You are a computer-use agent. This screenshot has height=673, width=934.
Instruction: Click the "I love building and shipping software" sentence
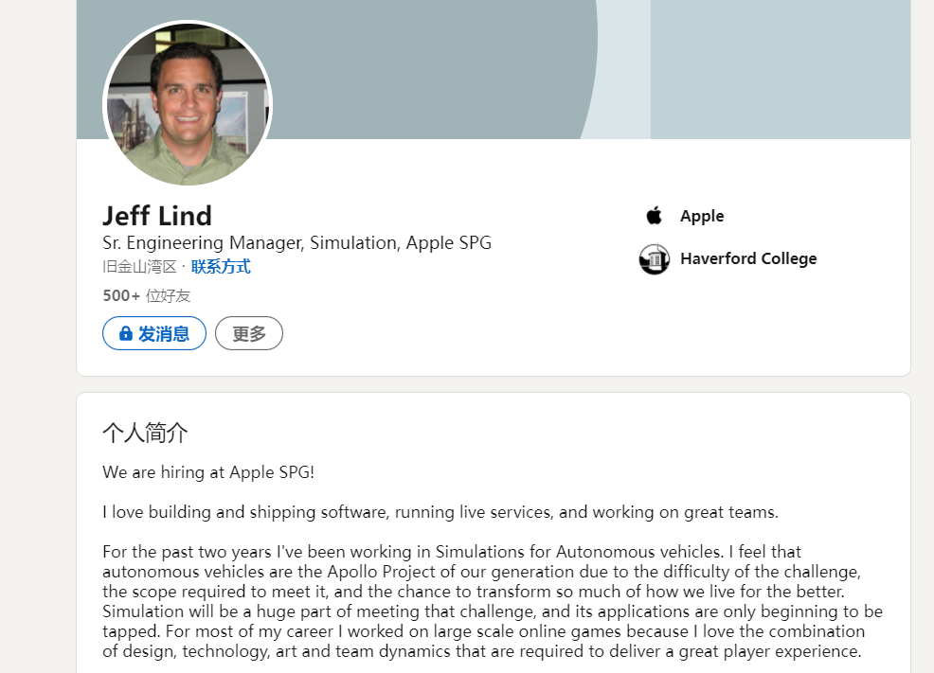(x=440, y=512)
